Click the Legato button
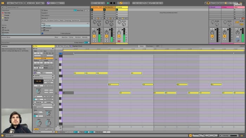Viewport: 246px width, 138px height. tap(48, 102)
